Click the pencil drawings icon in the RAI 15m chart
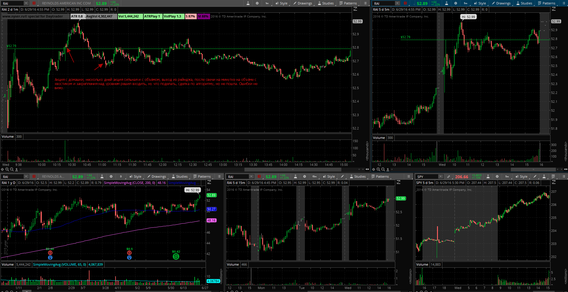 click(342, 177)
